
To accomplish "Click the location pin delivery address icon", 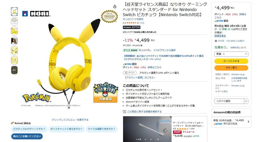I will pos(216,41).
